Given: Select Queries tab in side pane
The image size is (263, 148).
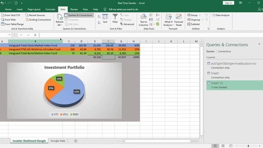Looking at the screenshot, I should click(x=210, y=51).
